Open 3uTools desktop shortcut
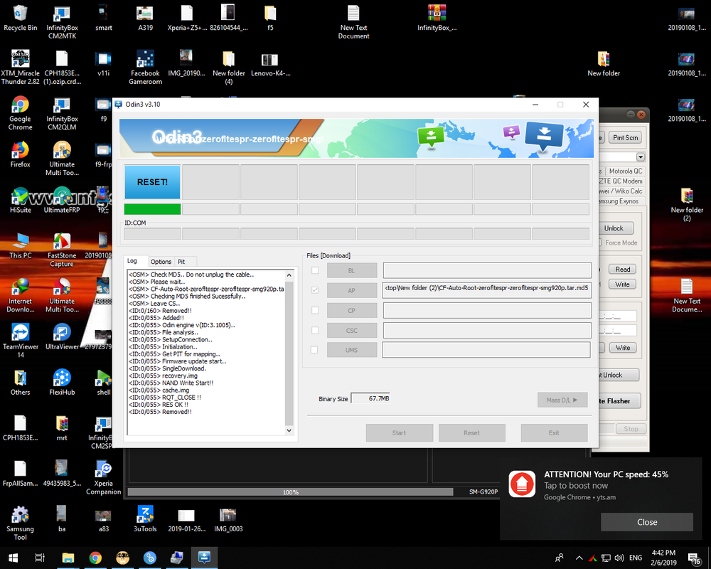 (x=145, y=519)
